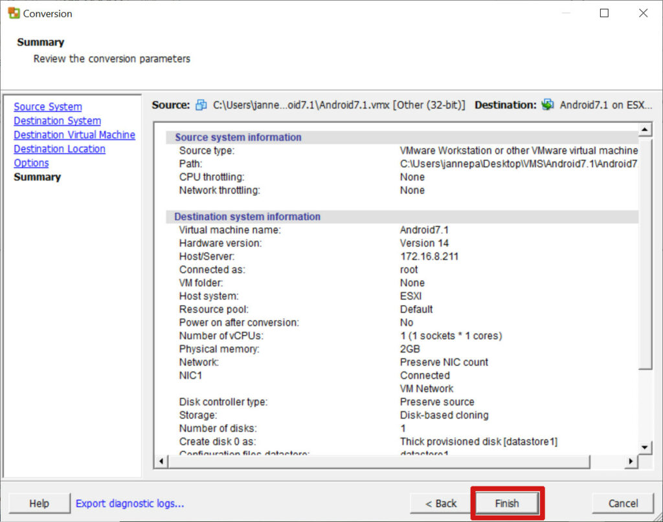Image resolution: width=663 pixels, height=522 pixels.
Task: Click hardware version value Version 14
Action: tap(424, 243)
